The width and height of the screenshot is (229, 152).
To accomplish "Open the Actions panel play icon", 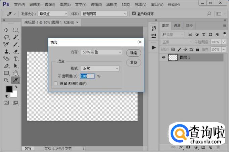I will (x=154, y=47).
